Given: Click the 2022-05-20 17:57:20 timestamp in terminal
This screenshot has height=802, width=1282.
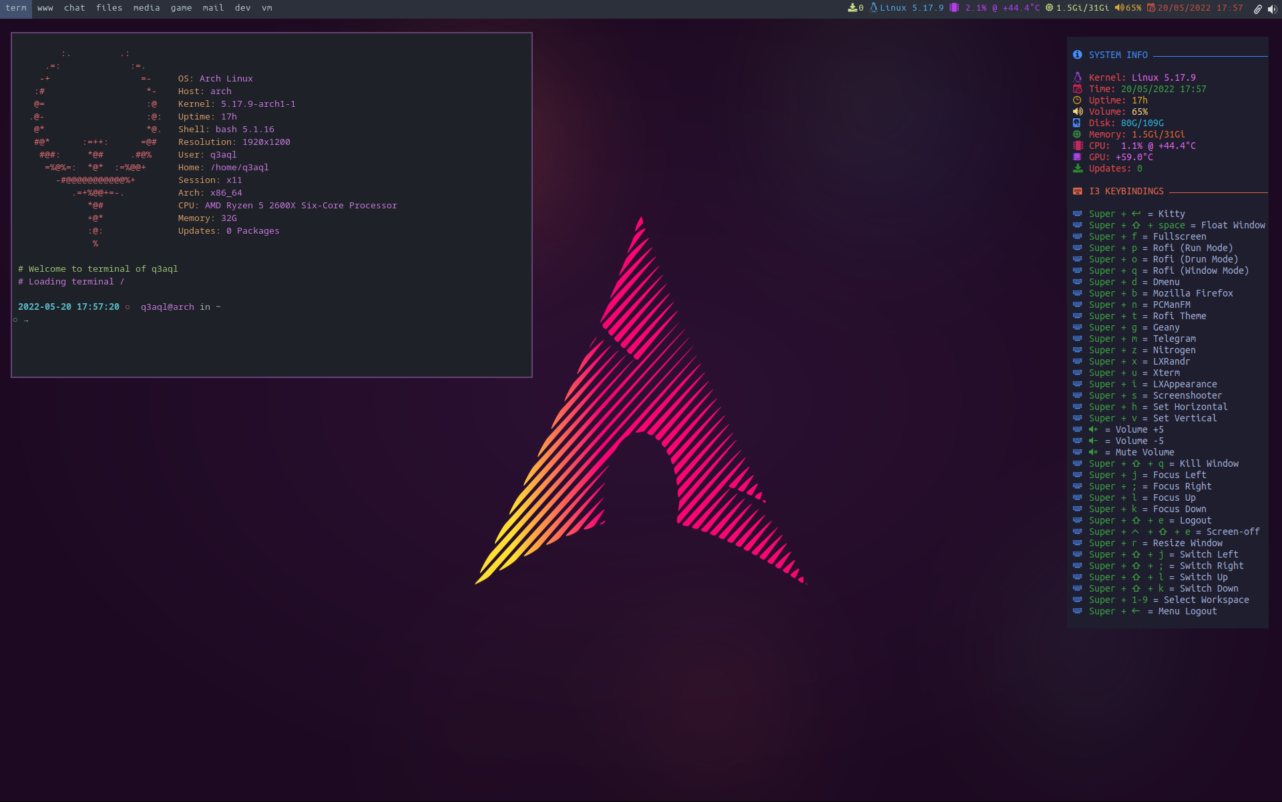Looking at the screenshot, I should point(68,307).
